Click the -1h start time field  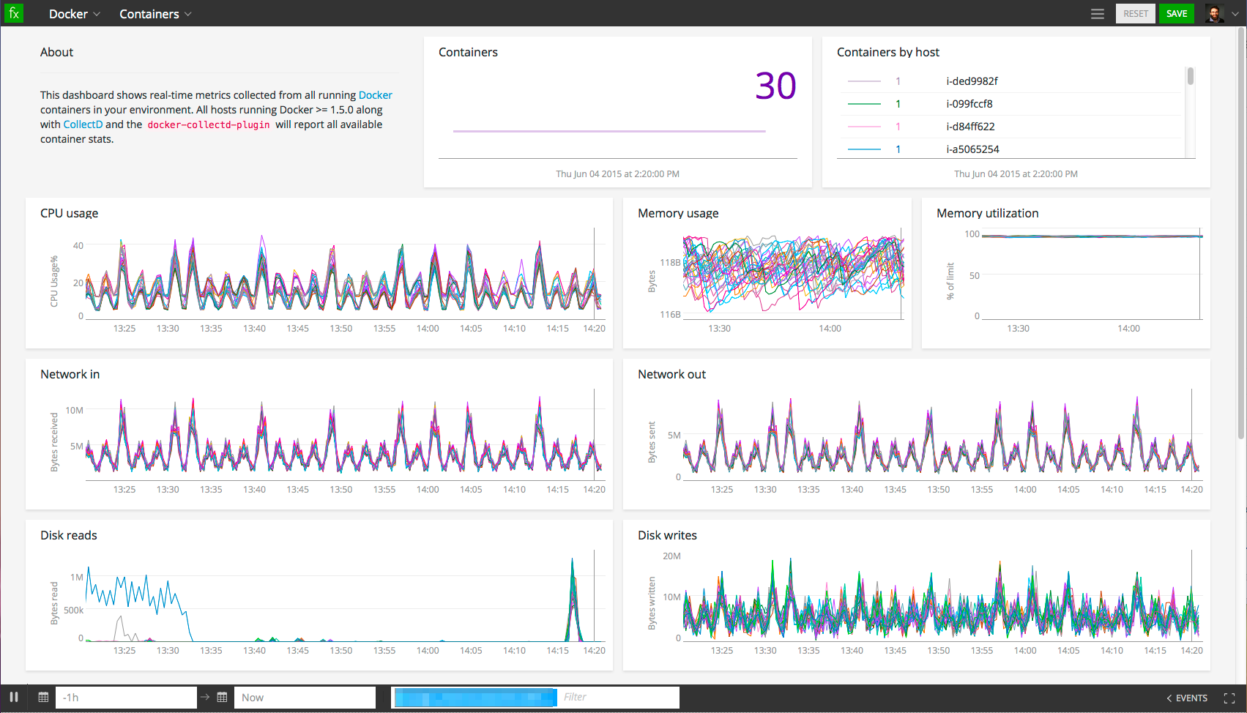[126, 698]
